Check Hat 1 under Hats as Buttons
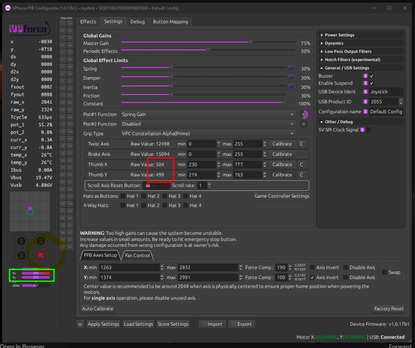 (123, 196)
